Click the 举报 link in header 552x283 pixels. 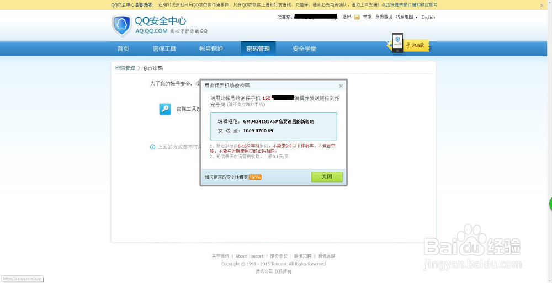click(x=368, y=17)
